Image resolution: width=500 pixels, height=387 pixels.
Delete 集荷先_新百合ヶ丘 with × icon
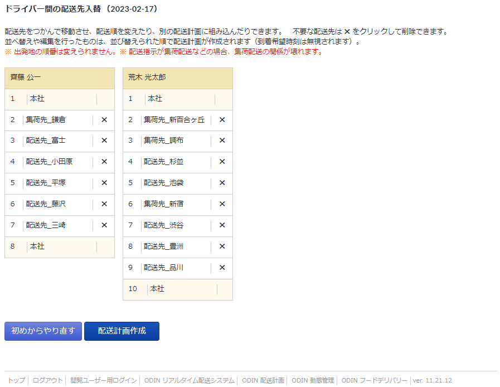click(x=222, y=119)
